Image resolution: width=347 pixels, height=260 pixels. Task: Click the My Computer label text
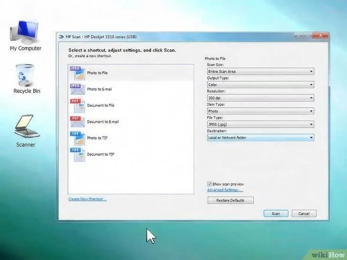[x=25, y=48]
